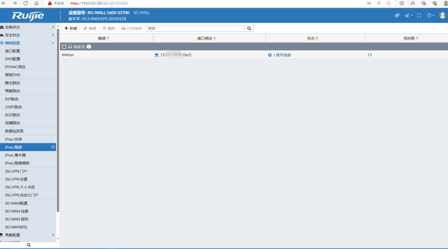The height and width of the screenshot is (249, 448).
Task: Toggle full screen mode icon in header
Action: tap(419, 16)
